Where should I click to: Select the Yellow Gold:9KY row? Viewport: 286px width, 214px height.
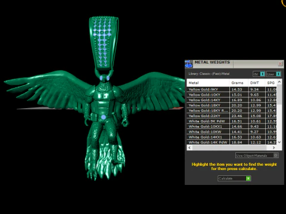click(232, 89)
